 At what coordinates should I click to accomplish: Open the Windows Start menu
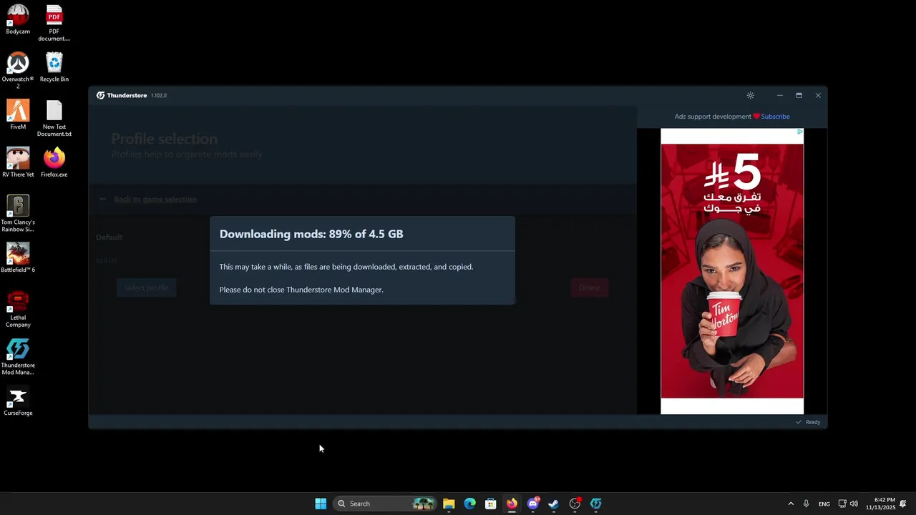coord(321,504)
